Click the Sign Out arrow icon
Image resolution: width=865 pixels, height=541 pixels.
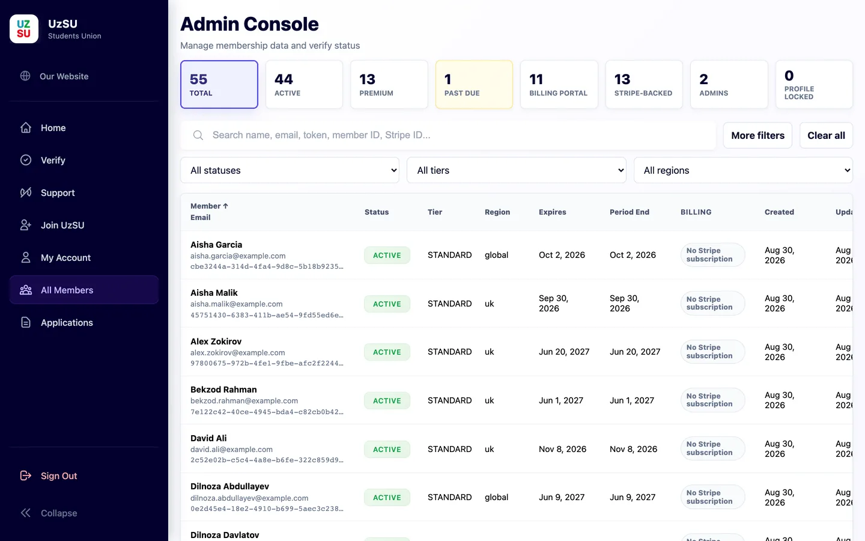(26, 475)
